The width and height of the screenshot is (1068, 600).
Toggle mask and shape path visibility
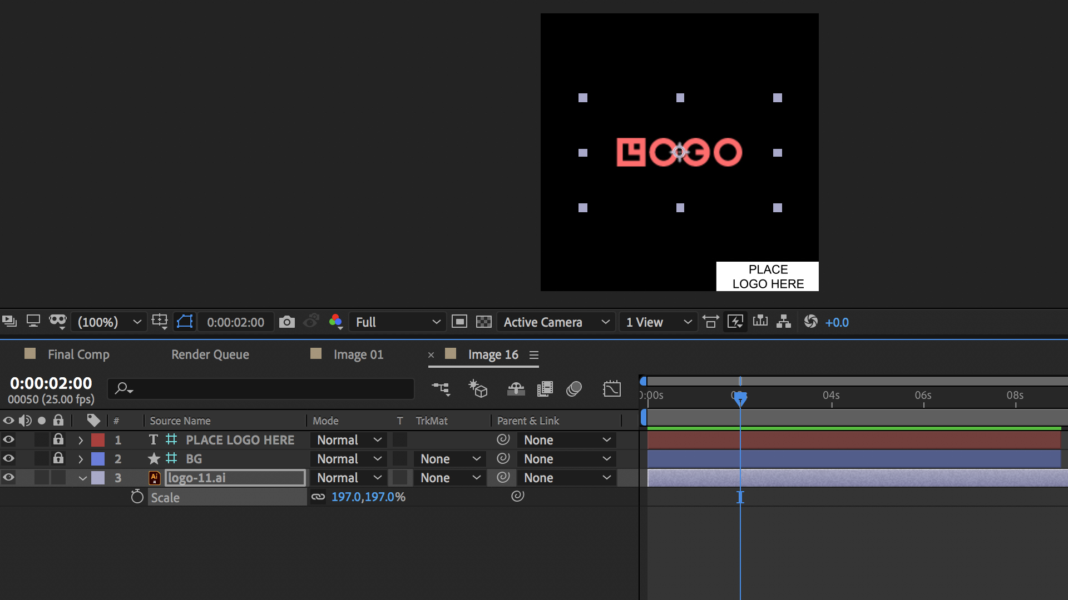tap(184, 322)
